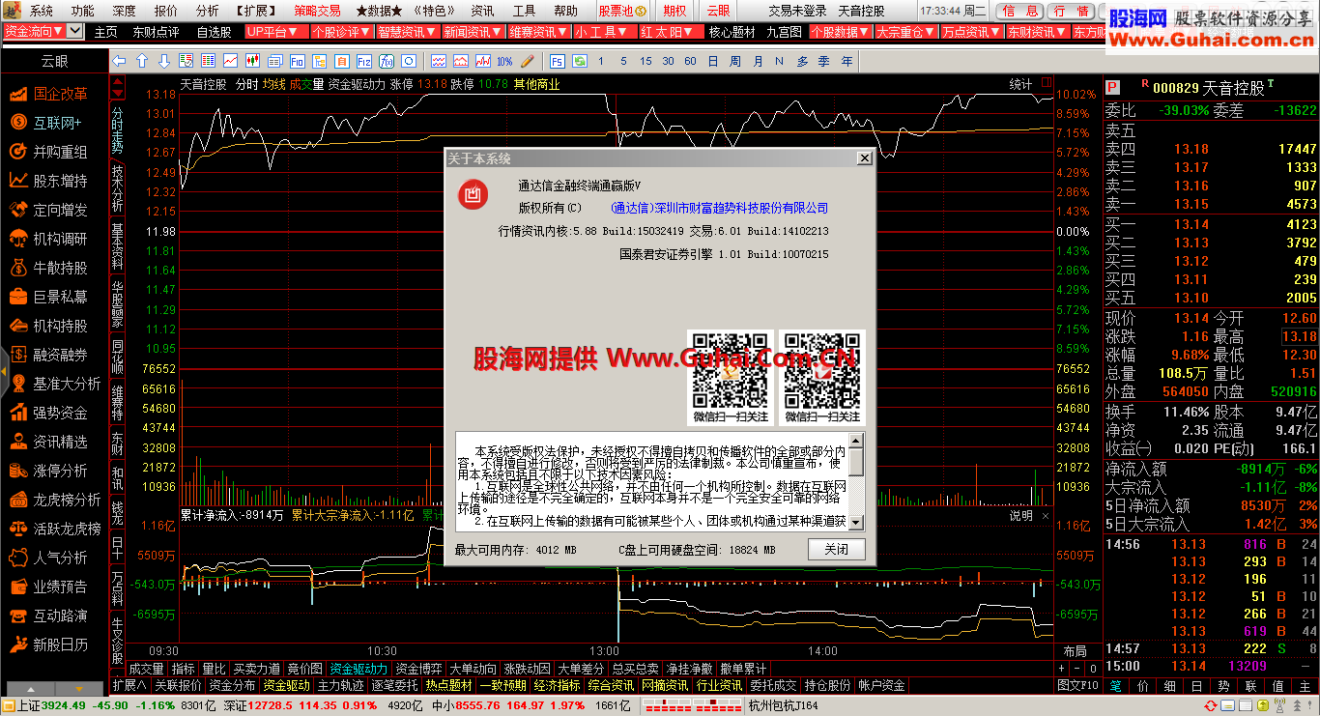Open the 系统 menu
Viewport: 1320px width, 716px height.
pyautogui.click(x=42, y=11)
